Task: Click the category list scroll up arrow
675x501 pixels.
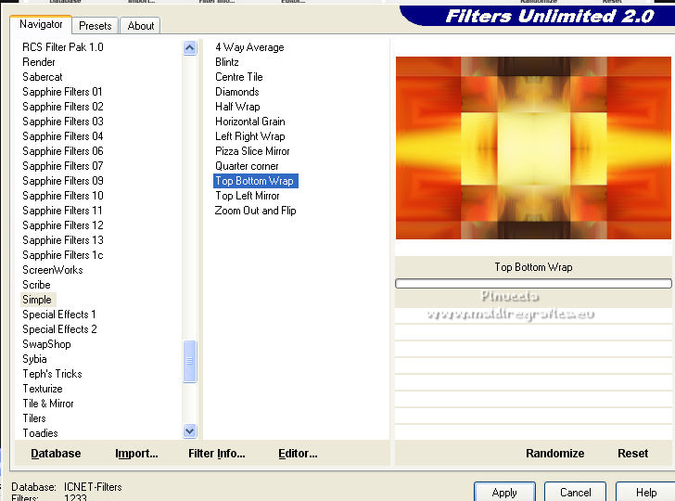Action: coord(189,47)
